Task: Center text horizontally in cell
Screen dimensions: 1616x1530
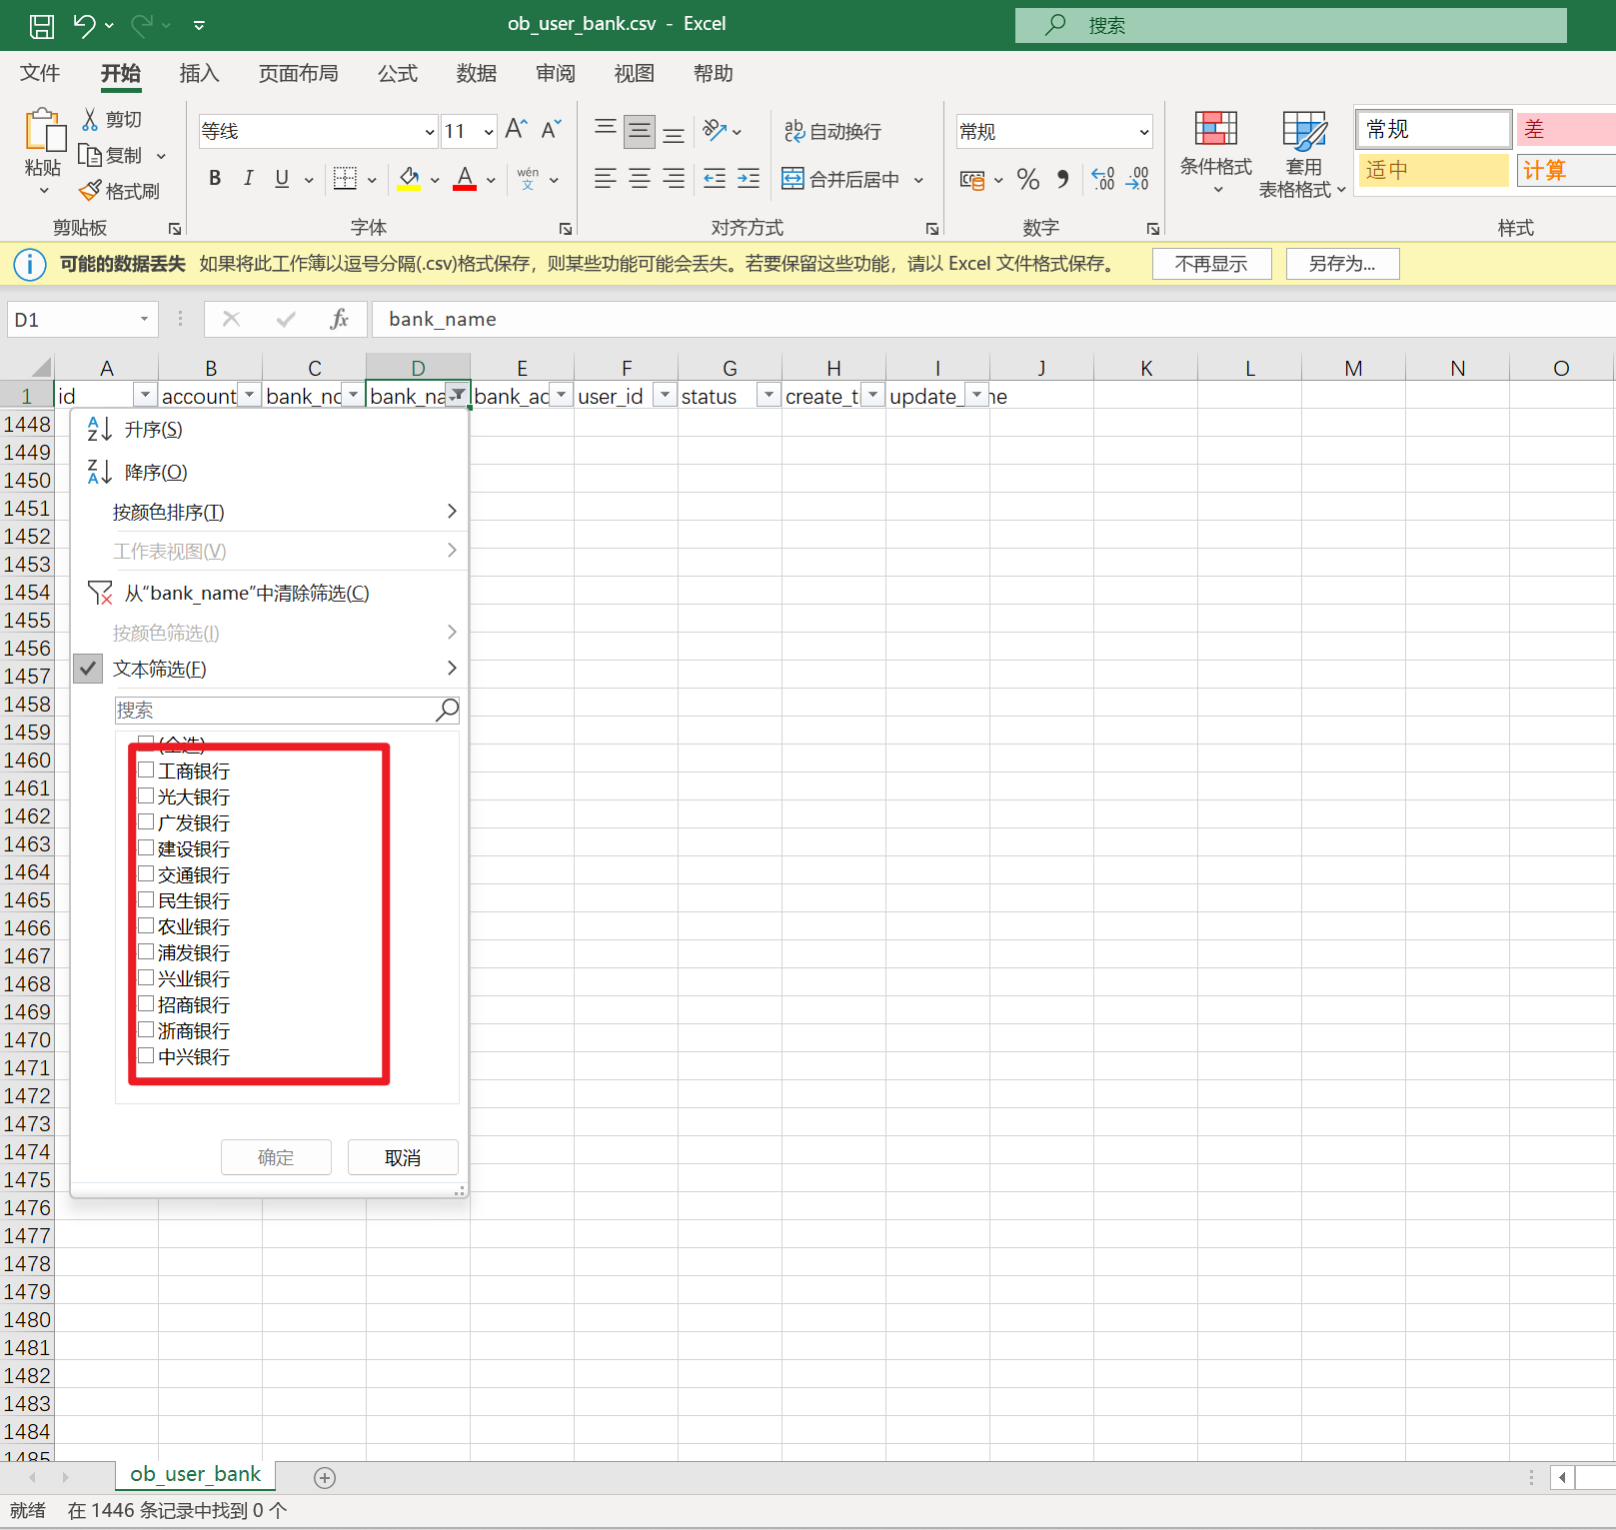Action: point(640,179)
